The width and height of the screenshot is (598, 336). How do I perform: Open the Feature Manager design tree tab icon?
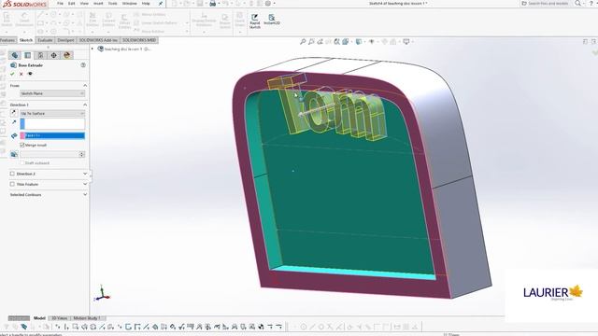(15, 55)
